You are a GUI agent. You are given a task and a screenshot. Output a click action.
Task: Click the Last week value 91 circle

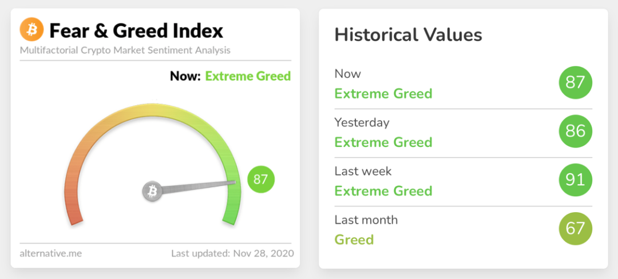click(575, 180)
